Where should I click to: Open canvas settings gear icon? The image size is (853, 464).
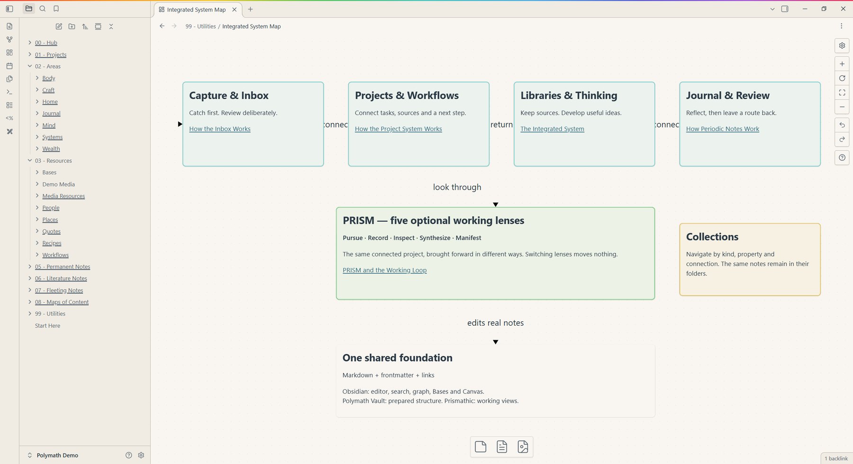coord(842,45)
